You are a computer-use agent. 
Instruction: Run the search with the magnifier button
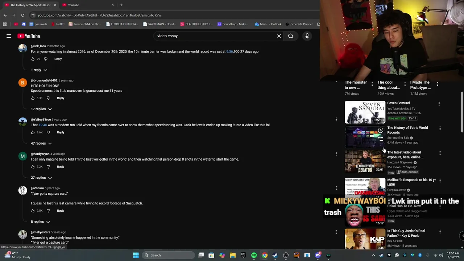pos(291,36)
